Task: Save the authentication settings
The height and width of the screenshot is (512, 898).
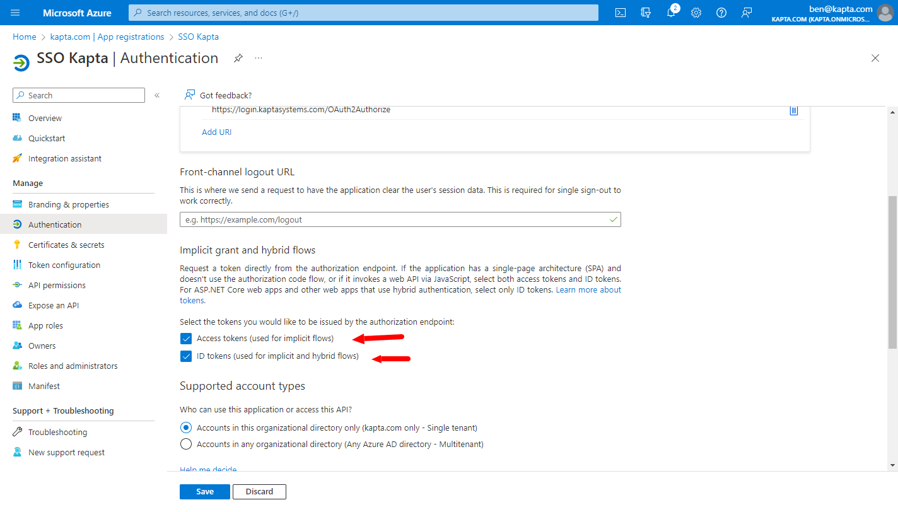Action: [204, 491]
